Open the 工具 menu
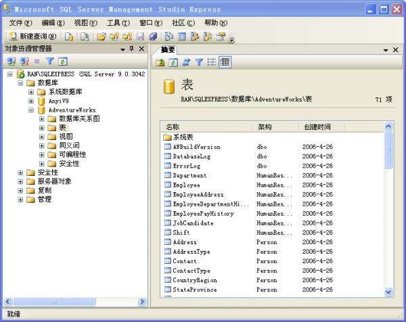The width and height of the screenshot is (406, 322). coord(118,23)
